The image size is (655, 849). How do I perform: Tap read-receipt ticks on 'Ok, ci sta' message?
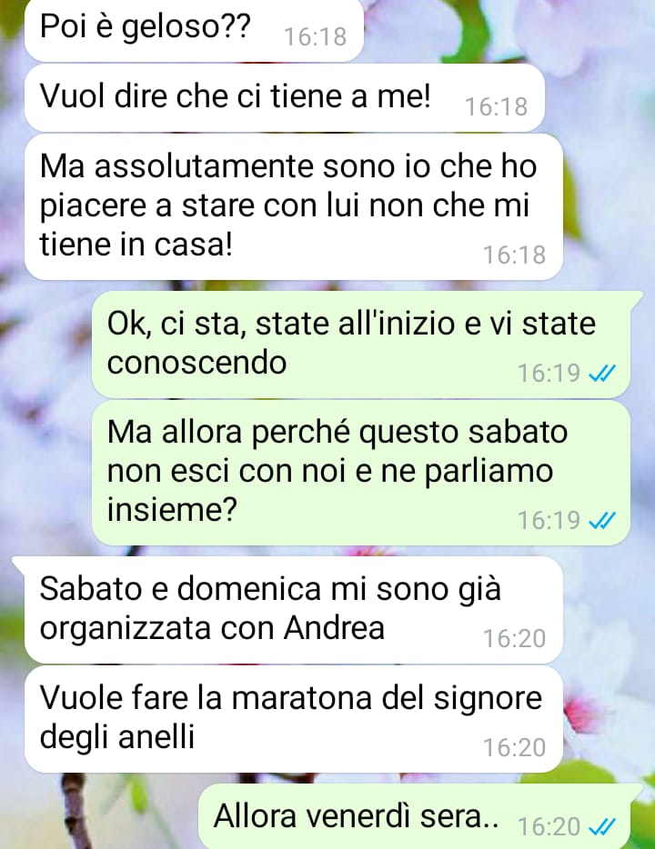pyautogui.click(x=602, y=373)
